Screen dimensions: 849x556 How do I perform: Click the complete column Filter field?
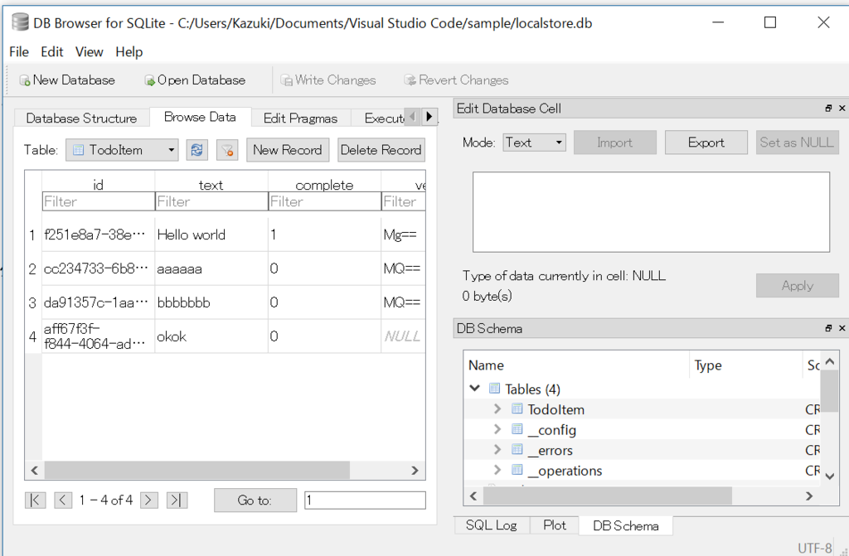(325, 201)
